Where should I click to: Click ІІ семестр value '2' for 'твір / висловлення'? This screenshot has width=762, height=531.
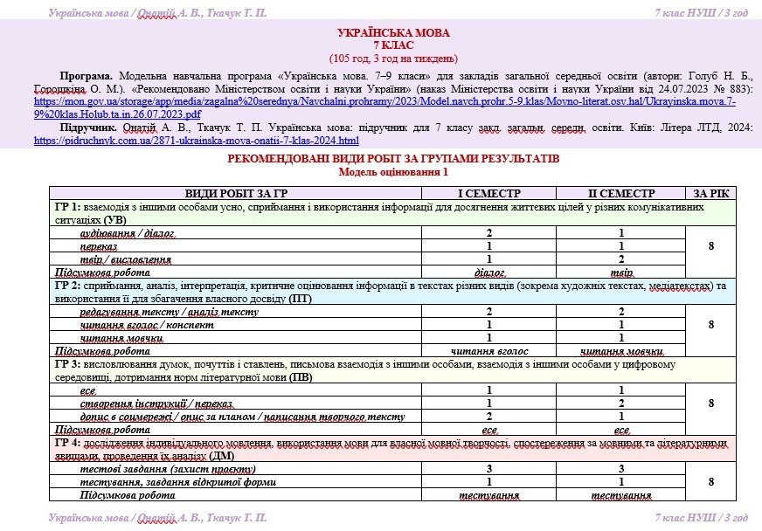tap(621, 259)
